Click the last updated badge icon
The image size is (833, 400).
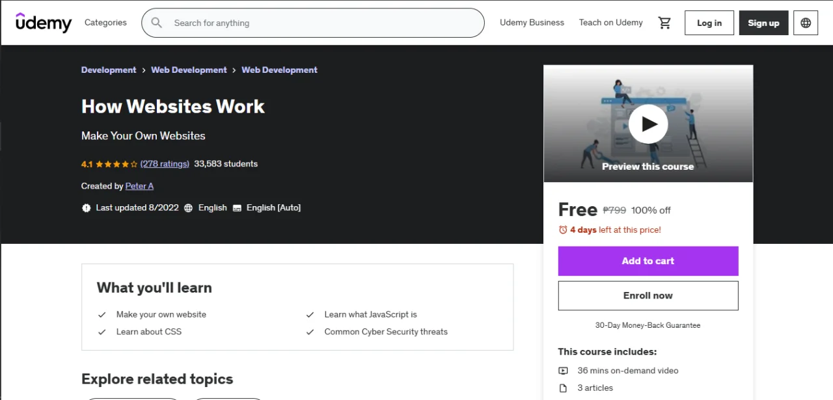click(87, 208)
